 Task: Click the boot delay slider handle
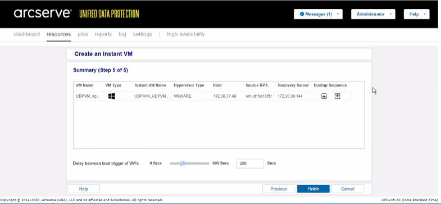pos(182,163)
